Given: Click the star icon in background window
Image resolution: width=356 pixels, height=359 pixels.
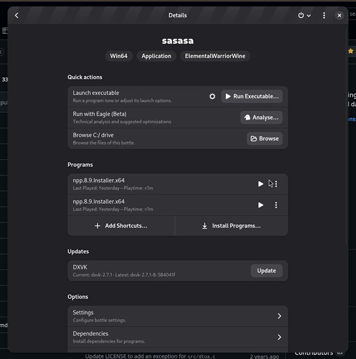Looking at the screenshot, I should coord(351,51).
